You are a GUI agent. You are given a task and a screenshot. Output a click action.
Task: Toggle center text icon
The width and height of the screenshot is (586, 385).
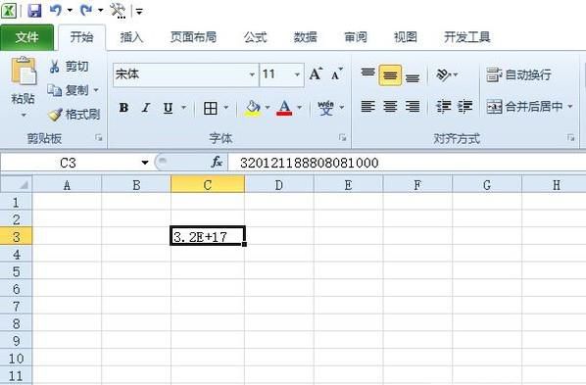[x=390, y=107]
